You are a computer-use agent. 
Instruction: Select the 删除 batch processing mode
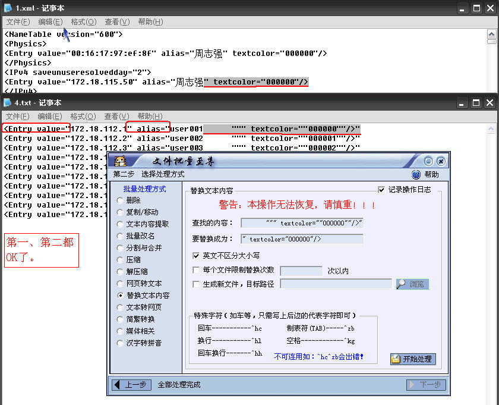click(119, 200)
